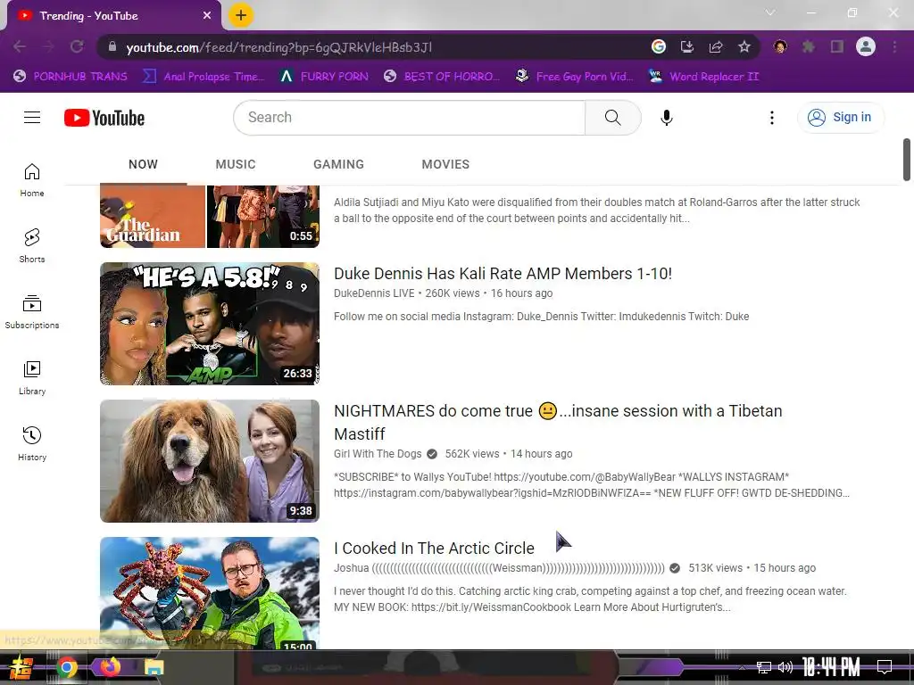Screen dimensions: 914x685
Task: Open I Cooked In The Arctic Circle title
Action: [x=434, y=549]
